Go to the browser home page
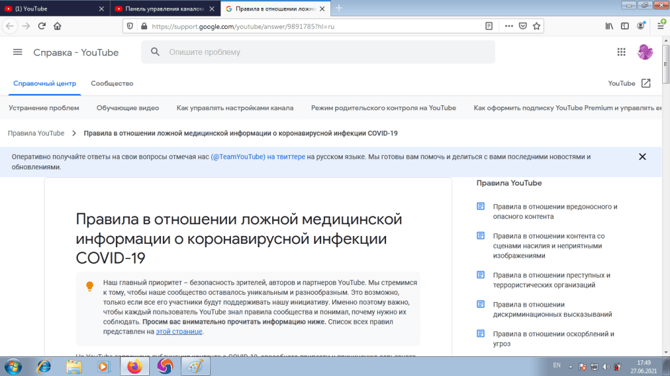The height and width of the screenshot is (376, 670). pos(58,26)
